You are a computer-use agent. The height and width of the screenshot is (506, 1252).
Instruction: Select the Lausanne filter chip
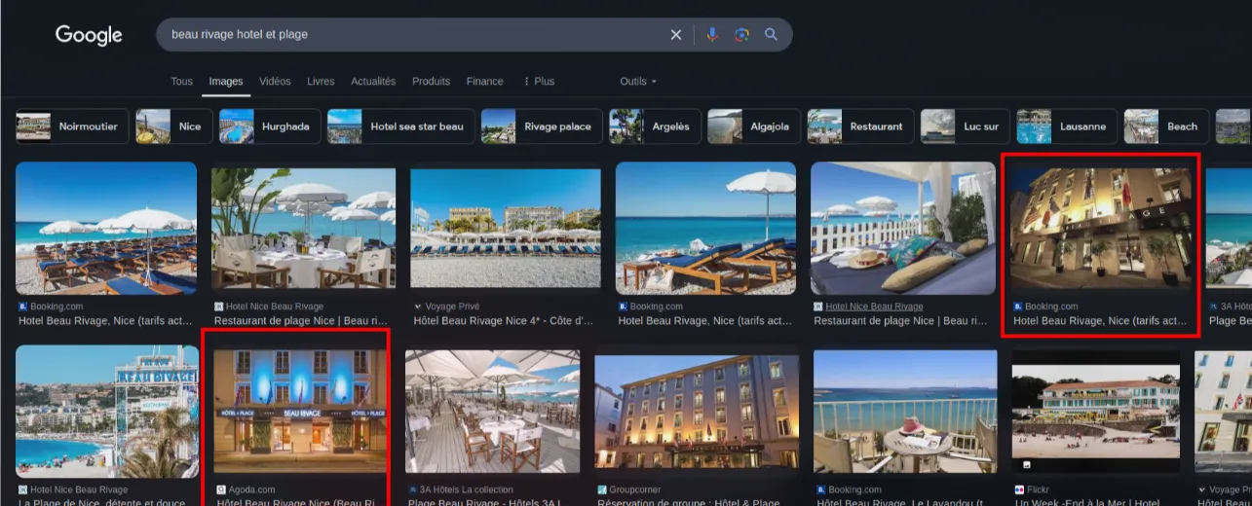pyautogui.click(x=1067, y=126)
